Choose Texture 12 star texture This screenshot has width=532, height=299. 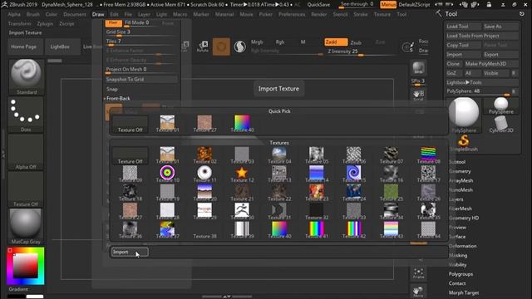pyautogui.click(x=242, y=174)
